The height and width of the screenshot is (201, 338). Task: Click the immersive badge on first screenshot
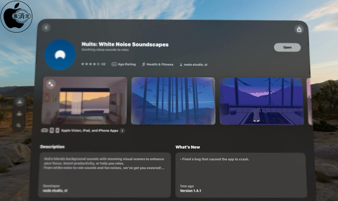point(51,84)
